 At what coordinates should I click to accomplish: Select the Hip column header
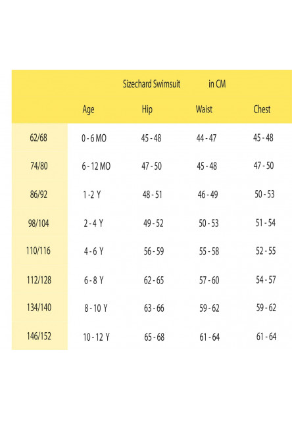(147, 110)
